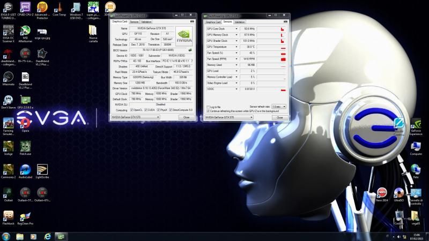Open the Fan Speed (RPM) sensor dropdown

tap(236, 59)
